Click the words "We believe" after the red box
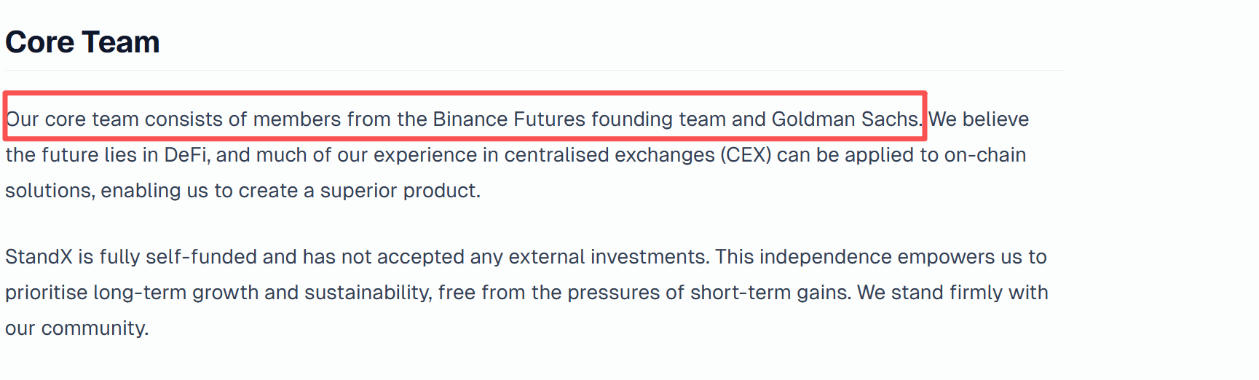Viewport: 1259px width, 380px height. [x=979, y=119]
